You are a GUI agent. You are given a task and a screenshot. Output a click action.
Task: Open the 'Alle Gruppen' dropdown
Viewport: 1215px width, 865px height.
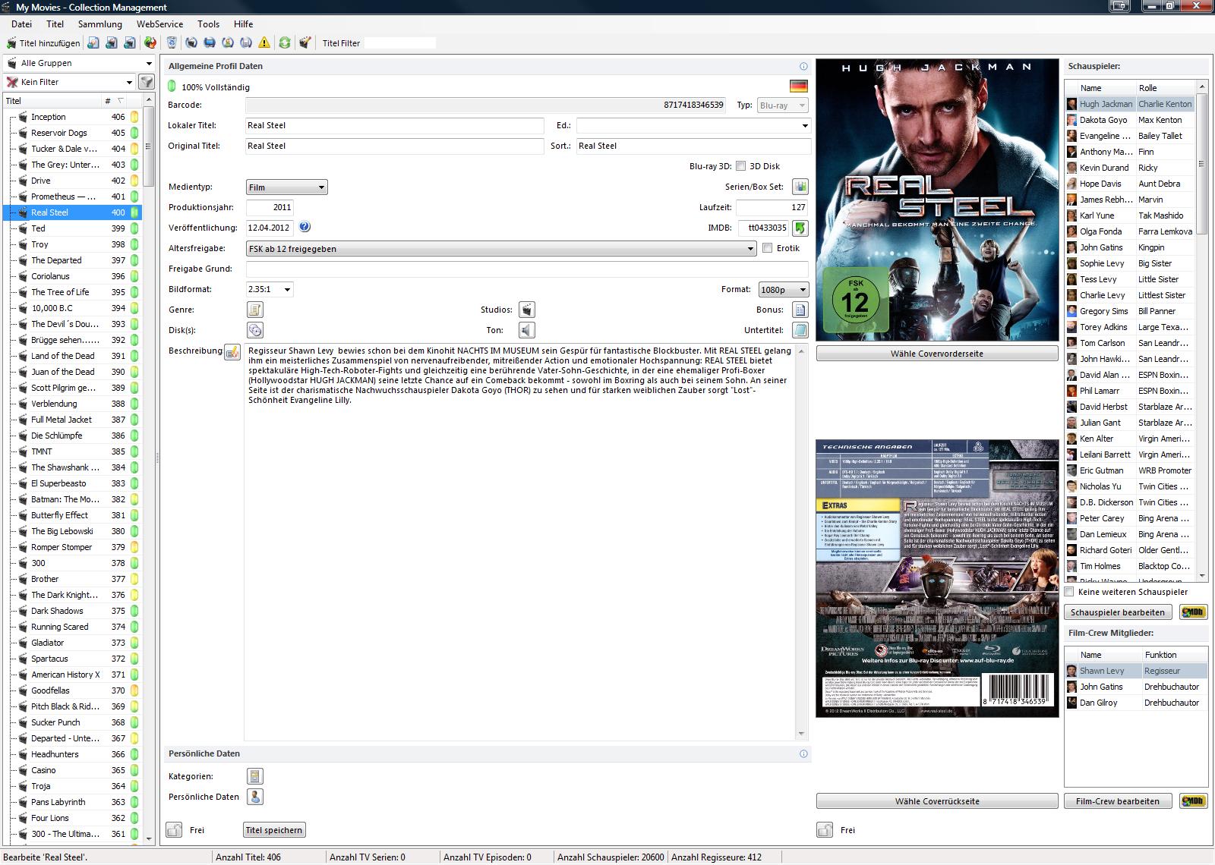tap(79, 63)
